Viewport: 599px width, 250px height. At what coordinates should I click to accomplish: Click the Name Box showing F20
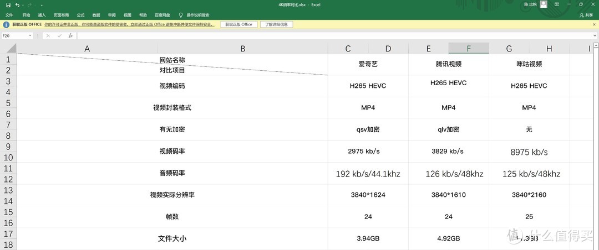(14, 35)
